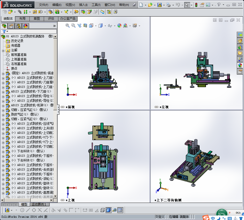Open the 文件(F) menu

[x=43, y=5]
